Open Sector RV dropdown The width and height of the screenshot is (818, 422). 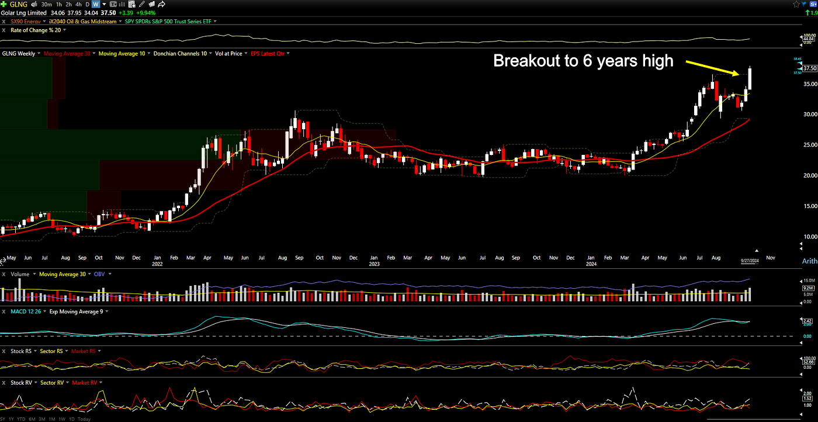67,383
